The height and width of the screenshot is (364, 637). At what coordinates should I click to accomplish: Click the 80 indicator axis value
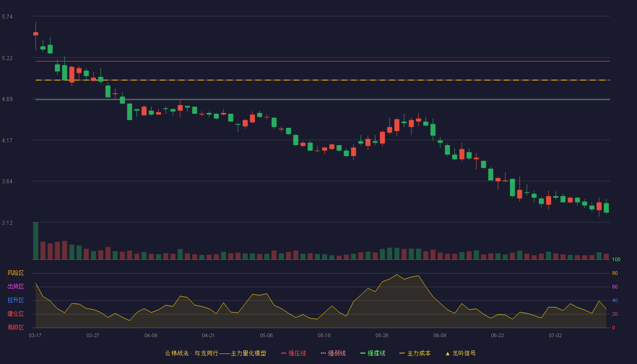click(615, 273)
